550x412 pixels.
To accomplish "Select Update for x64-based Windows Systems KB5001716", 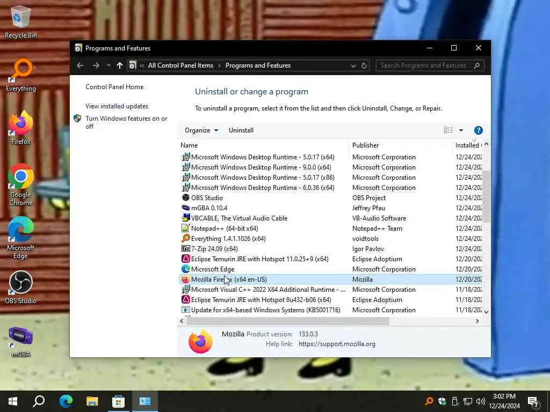I will point(331,310).
